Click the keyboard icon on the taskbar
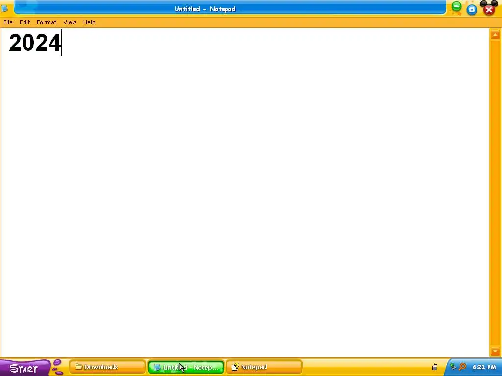This screenshot has width=502, height=376. point(435,367)
